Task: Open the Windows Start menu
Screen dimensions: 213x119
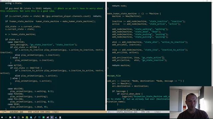Action: click(2, 117)
